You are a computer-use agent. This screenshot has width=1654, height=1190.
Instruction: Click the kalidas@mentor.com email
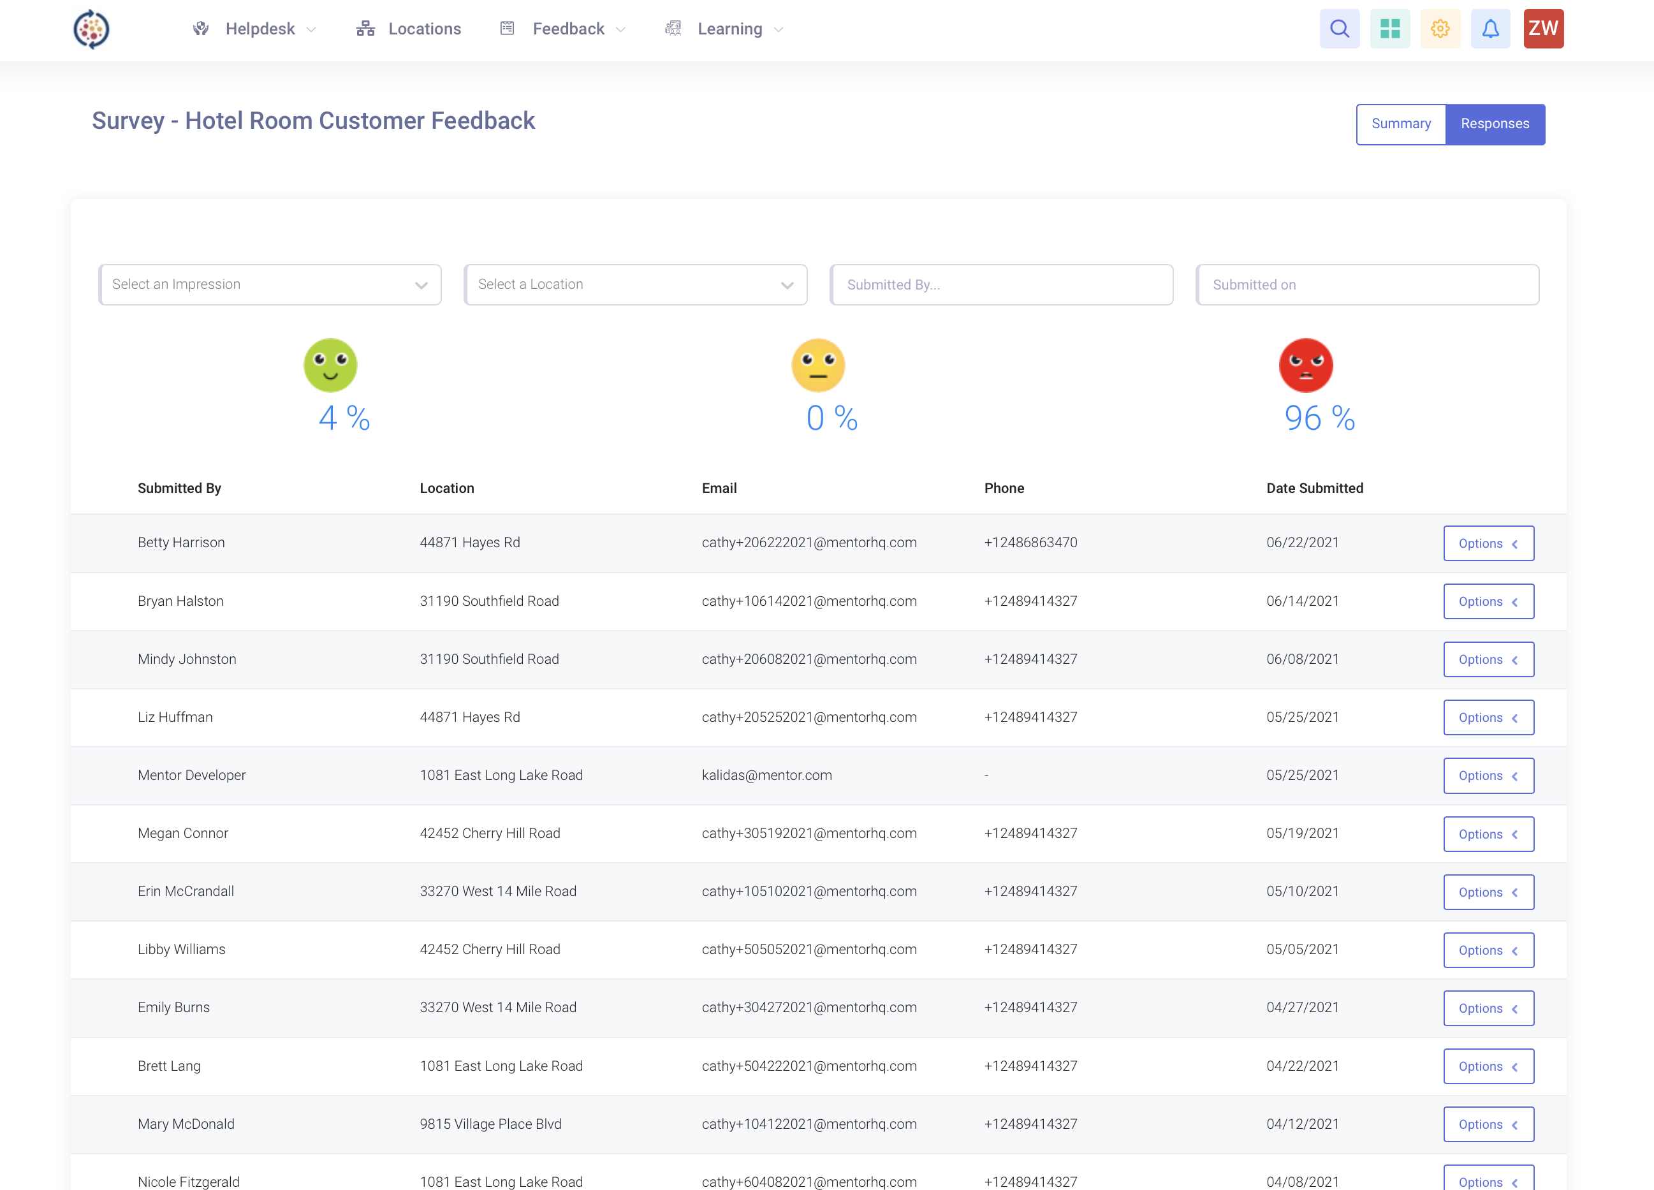pyautogui.click(x=766, y=775)
